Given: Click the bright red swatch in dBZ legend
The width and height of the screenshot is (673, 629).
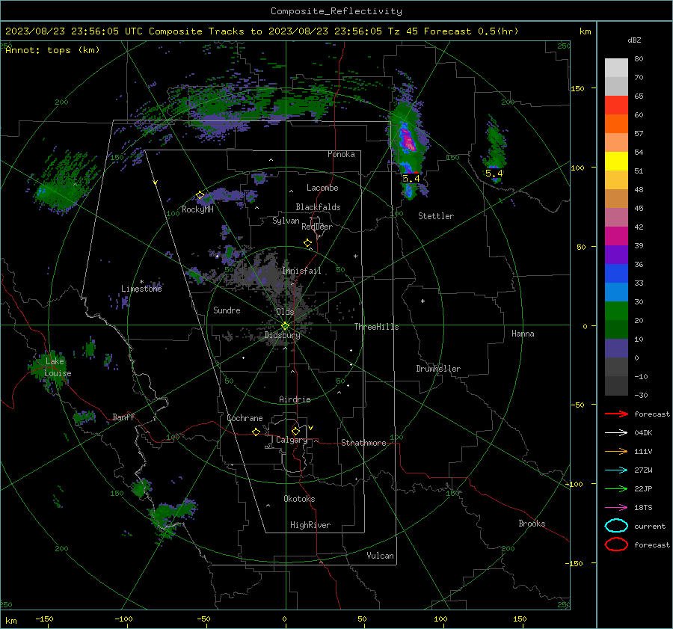Looking at the screenshot, I should click(616, 105).
